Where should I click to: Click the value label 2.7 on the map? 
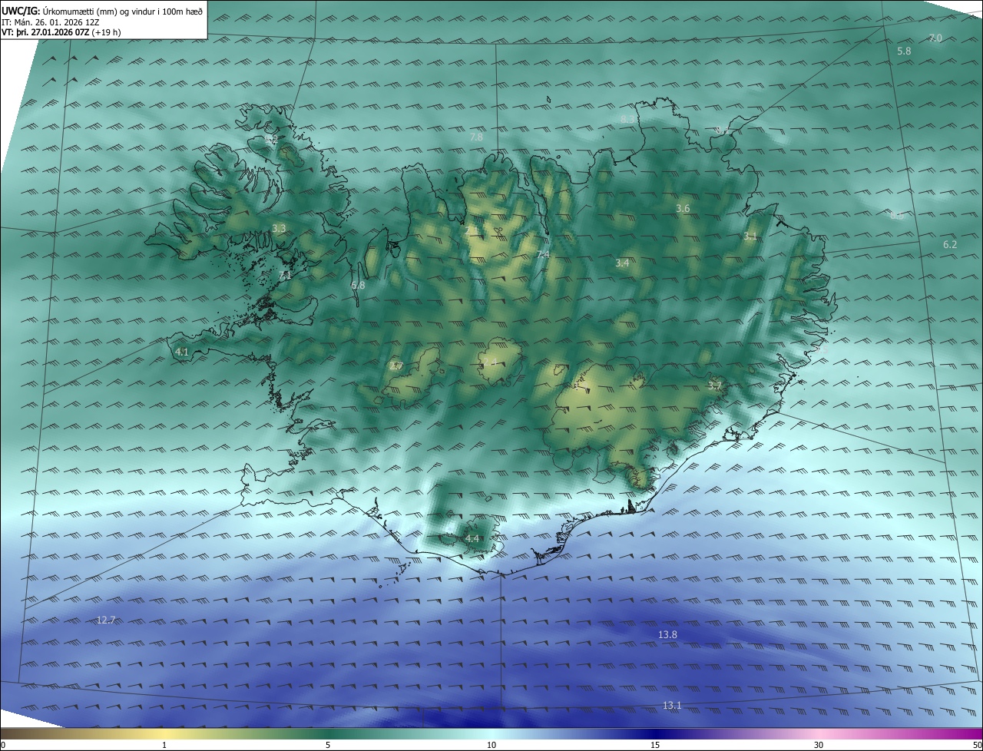point(396,366)
